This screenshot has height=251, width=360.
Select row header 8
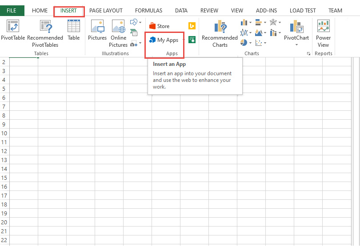[x=4, y=115]
